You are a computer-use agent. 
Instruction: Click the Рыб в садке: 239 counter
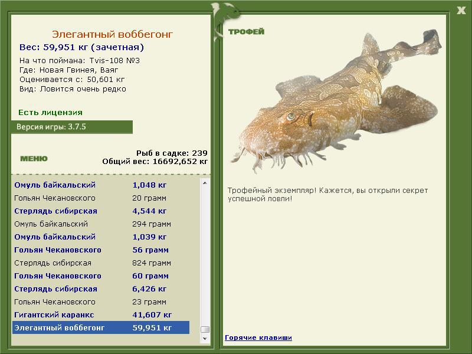pyautogui.click(x=172, y=153)
